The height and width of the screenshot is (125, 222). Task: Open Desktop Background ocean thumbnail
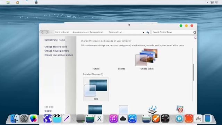(95, 110)
